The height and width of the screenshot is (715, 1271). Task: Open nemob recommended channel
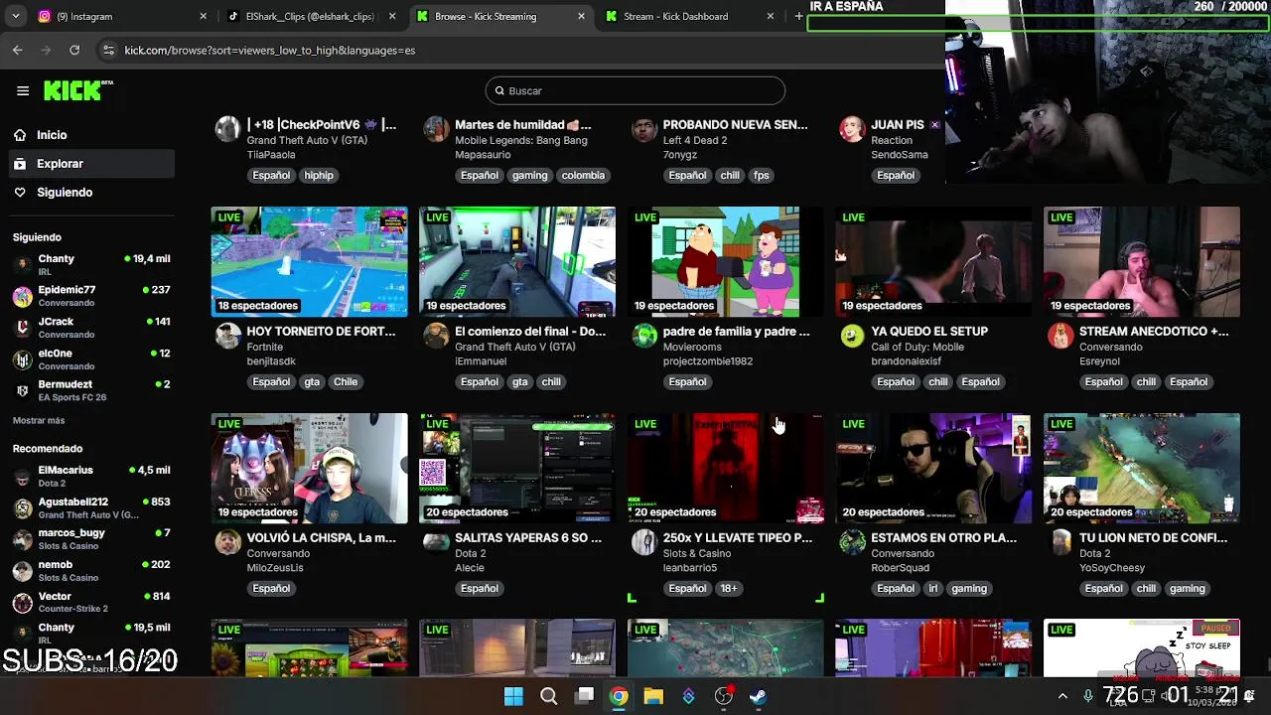(91, 570)
